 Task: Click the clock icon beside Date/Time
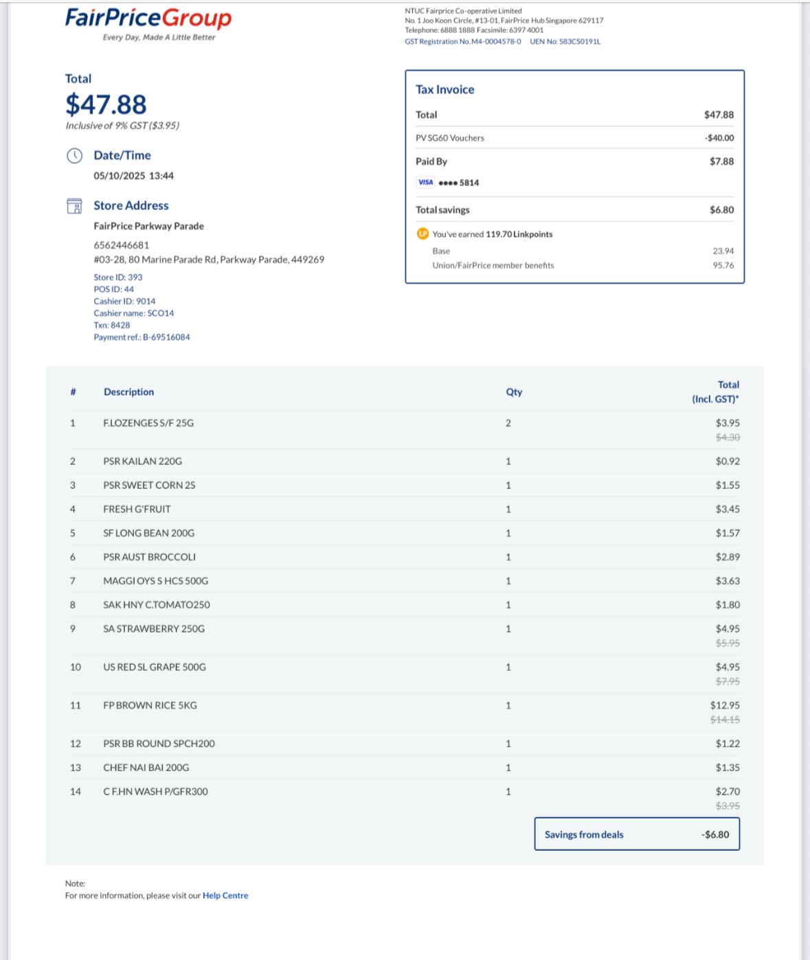point(74,156)
